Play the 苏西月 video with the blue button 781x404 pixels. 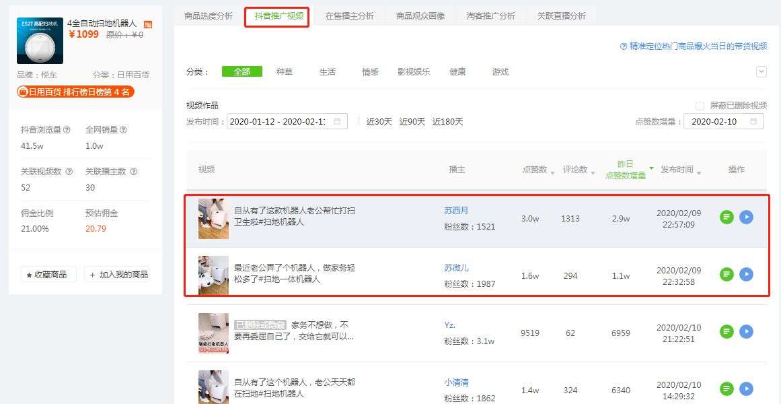746,217
